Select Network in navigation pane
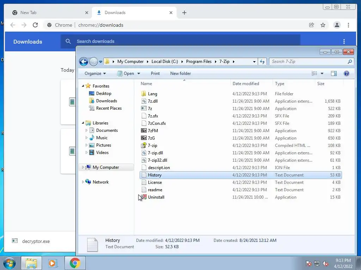Screen dimensions: 361x270 pos(100,182)
